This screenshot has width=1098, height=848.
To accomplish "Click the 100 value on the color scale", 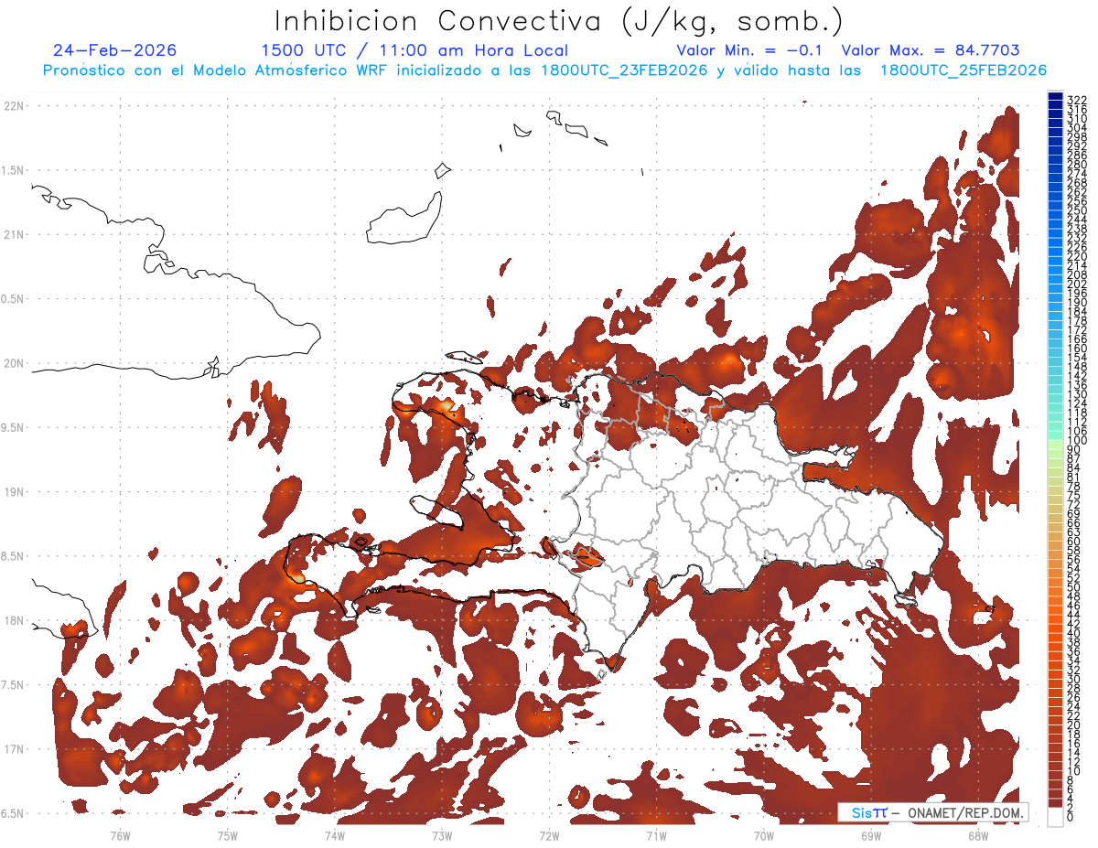I will click(x=1077, y=440).
